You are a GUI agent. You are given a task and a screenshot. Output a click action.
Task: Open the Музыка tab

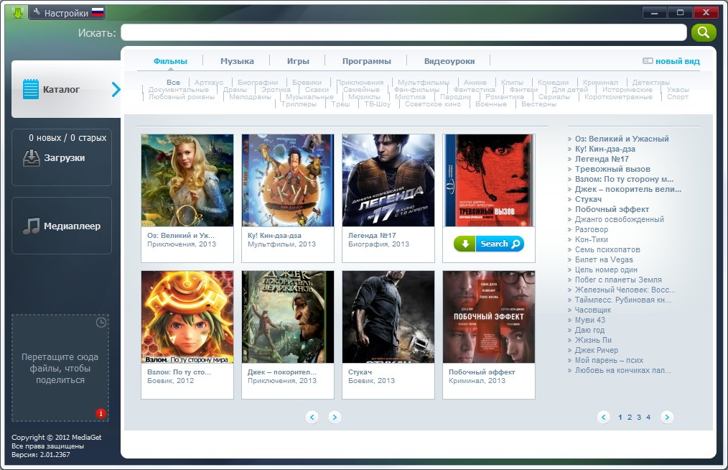[237, 61]
